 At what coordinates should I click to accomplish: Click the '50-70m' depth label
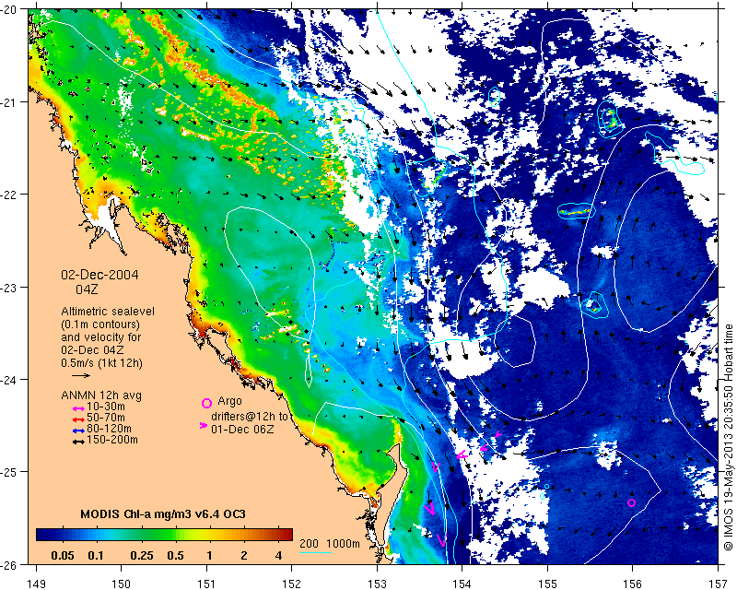click(x=106, y=418)
